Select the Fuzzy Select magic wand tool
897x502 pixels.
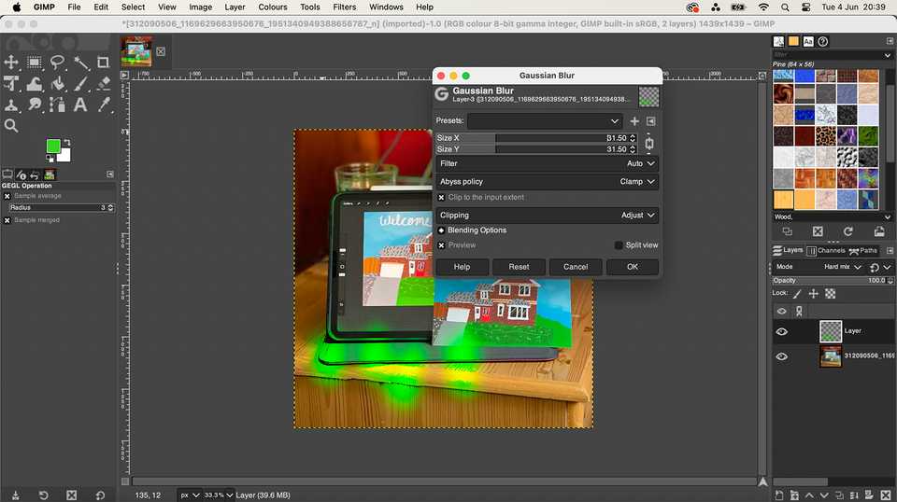click(x=80, y=63)
